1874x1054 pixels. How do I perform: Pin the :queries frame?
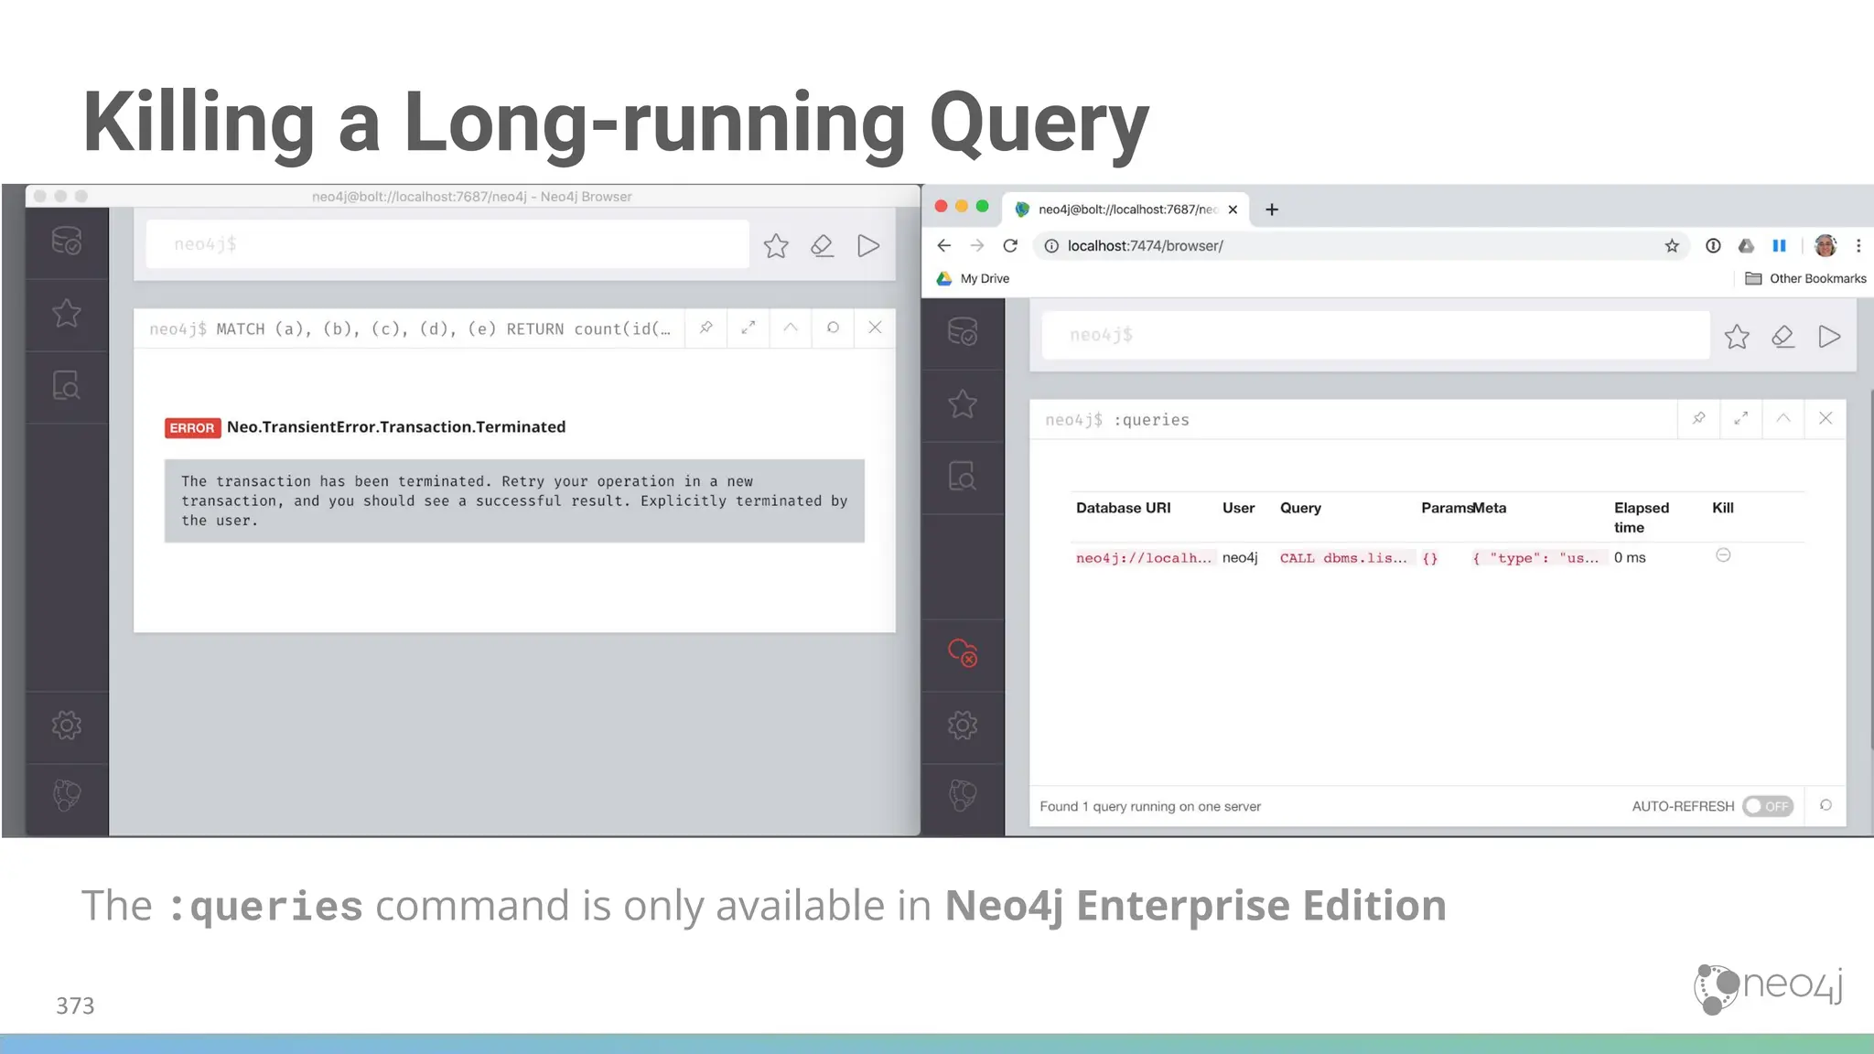1699,418
